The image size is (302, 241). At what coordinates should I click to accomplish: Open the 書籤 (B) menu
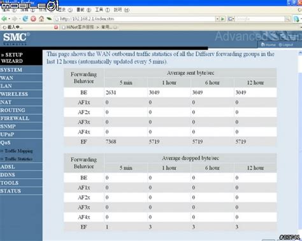[83, 10]
